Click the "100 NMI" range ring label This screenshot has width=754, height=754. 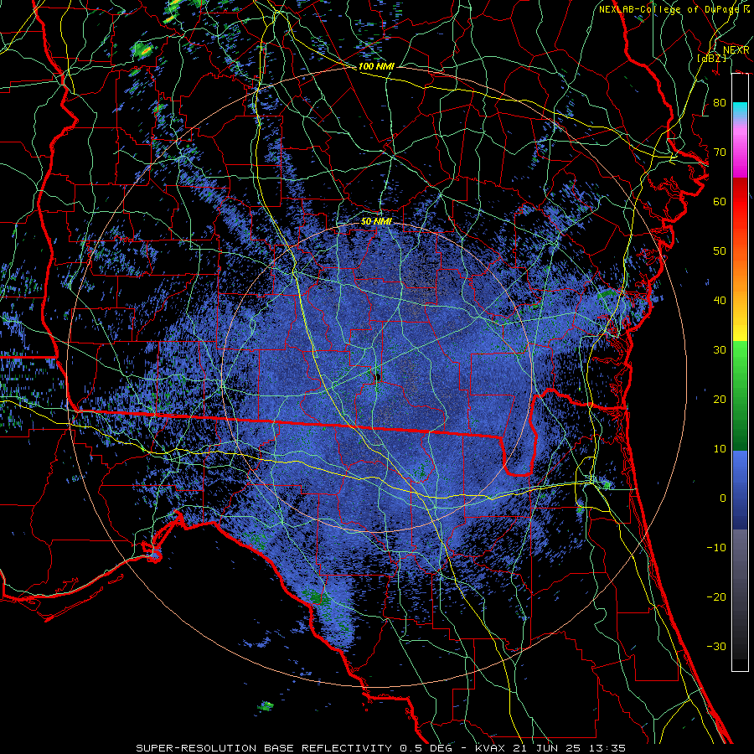376,66
